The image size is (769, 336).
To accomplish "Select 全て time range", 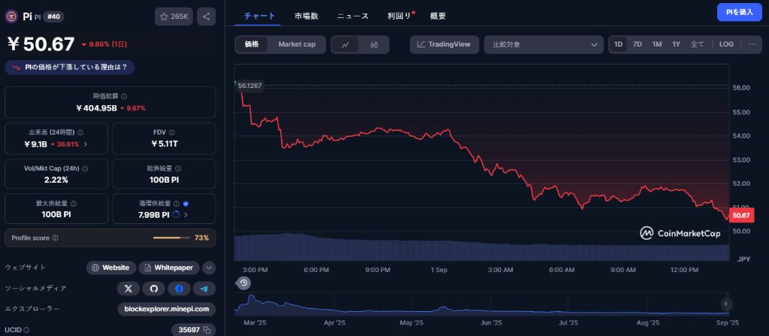I will [697, 44].
